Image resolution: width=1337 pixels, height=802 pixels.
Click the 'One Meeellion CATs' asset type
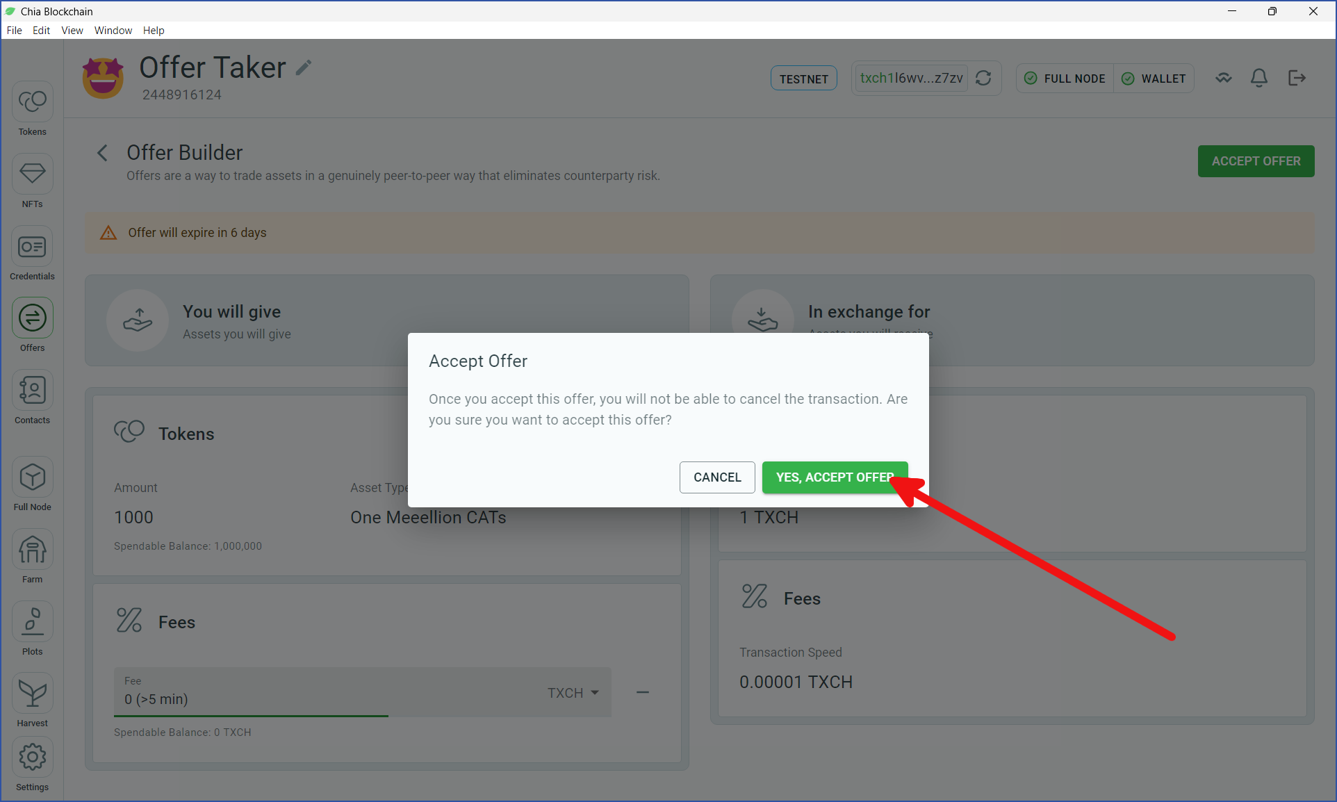click(x=428, y=518)
